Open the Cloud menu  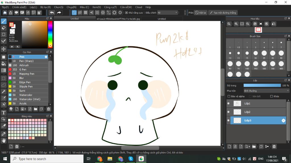[x=139, y=7]
